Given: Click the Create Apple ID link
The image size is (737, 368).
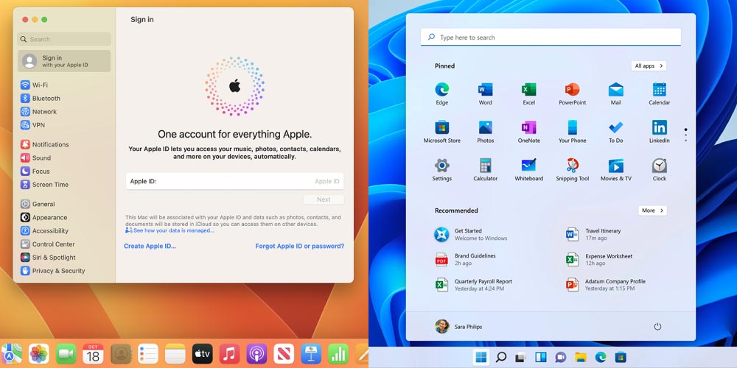Looking at the screenshot, I should click(150, 246).
